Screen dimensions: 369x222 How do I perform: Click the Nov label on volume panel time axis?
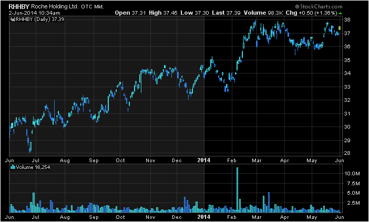pyautogui.click(x=150, y=217)
